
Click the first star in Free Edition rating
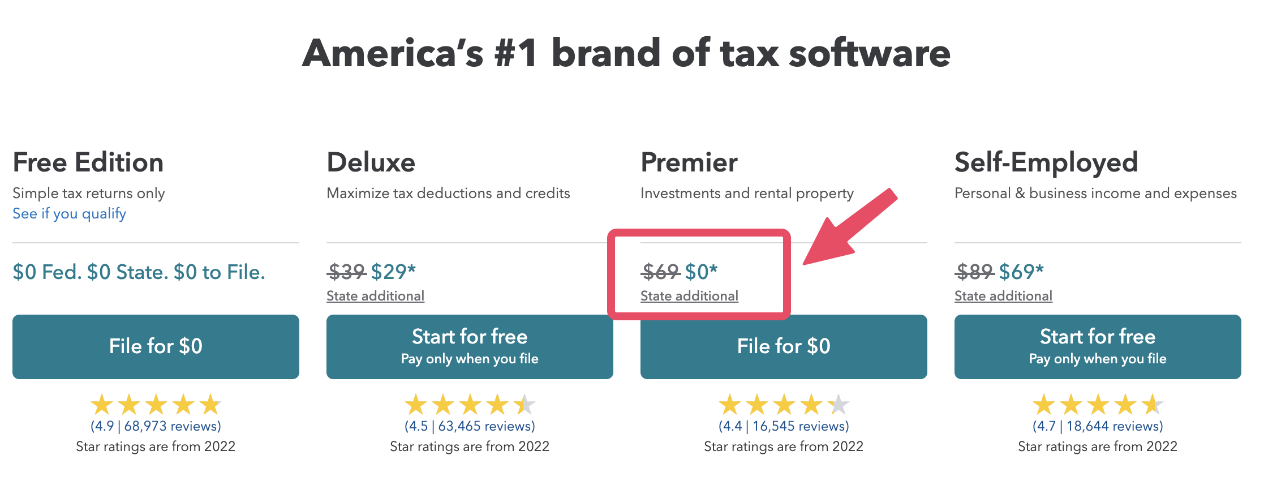(102, 405)
